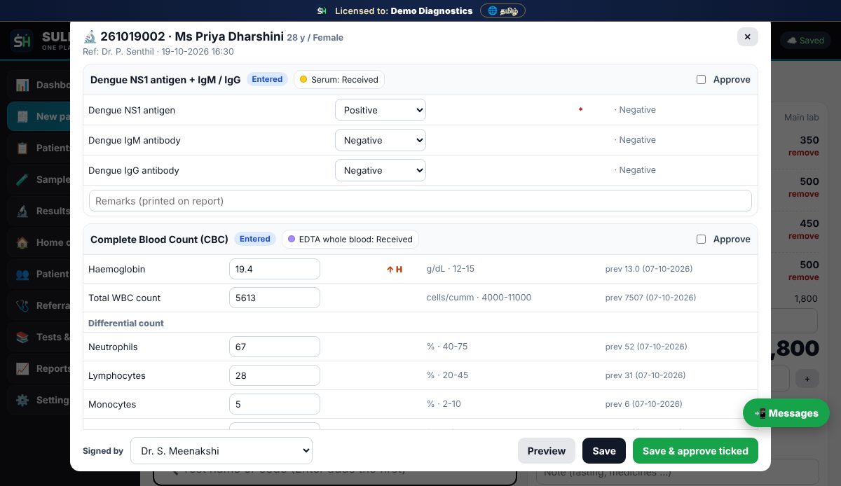Image resolution: width=841 pixels, height=486 pixels.
Task: Click the Entered status badge of Dengue panel
Action: click(267, 80)
